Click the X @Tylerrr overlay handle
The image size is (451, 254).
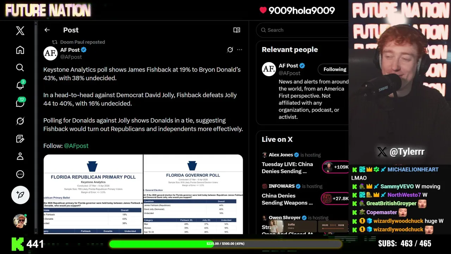401,152
